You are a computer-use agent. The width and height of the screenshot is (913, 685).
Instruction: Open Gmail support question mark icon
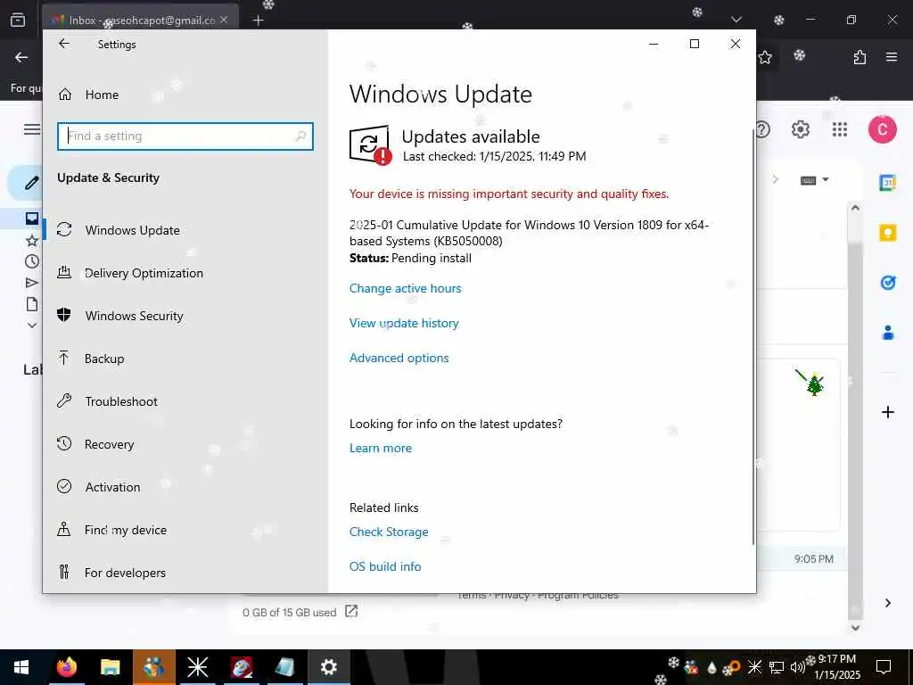[763, 128]
